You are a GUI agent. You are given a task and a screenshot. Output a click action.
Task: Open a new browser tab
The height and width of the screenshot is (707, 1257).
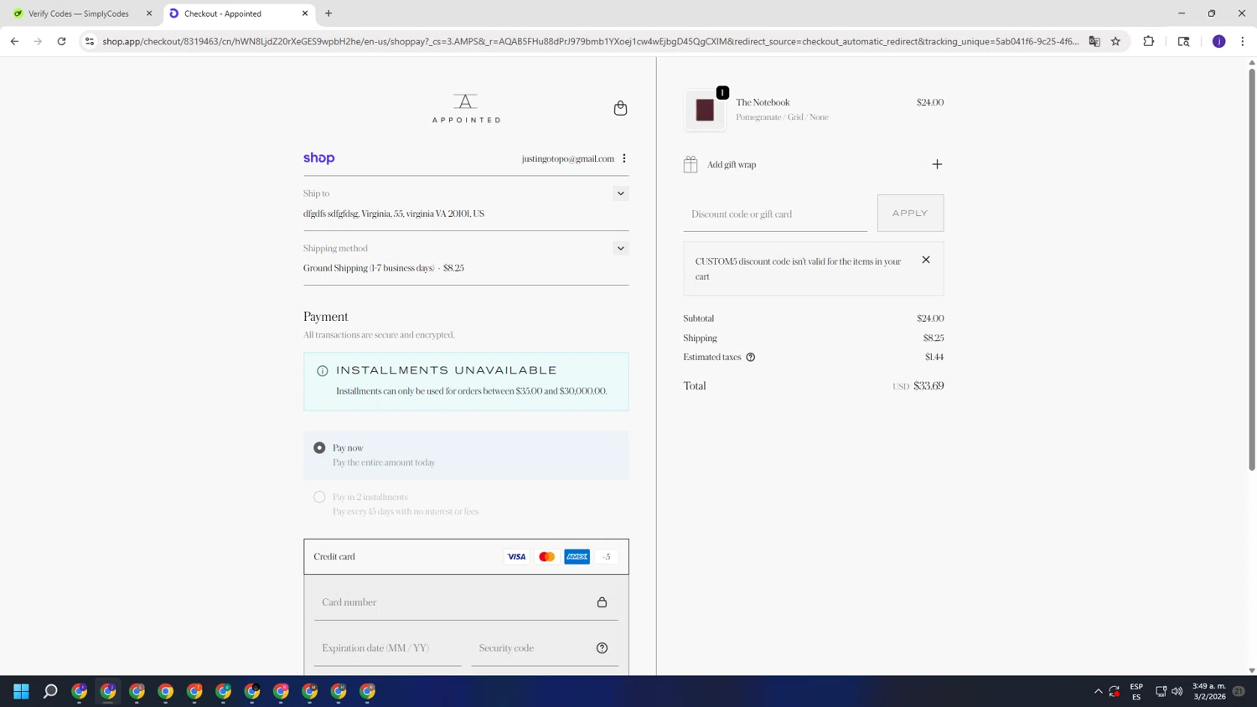click(x=328, y=13)
